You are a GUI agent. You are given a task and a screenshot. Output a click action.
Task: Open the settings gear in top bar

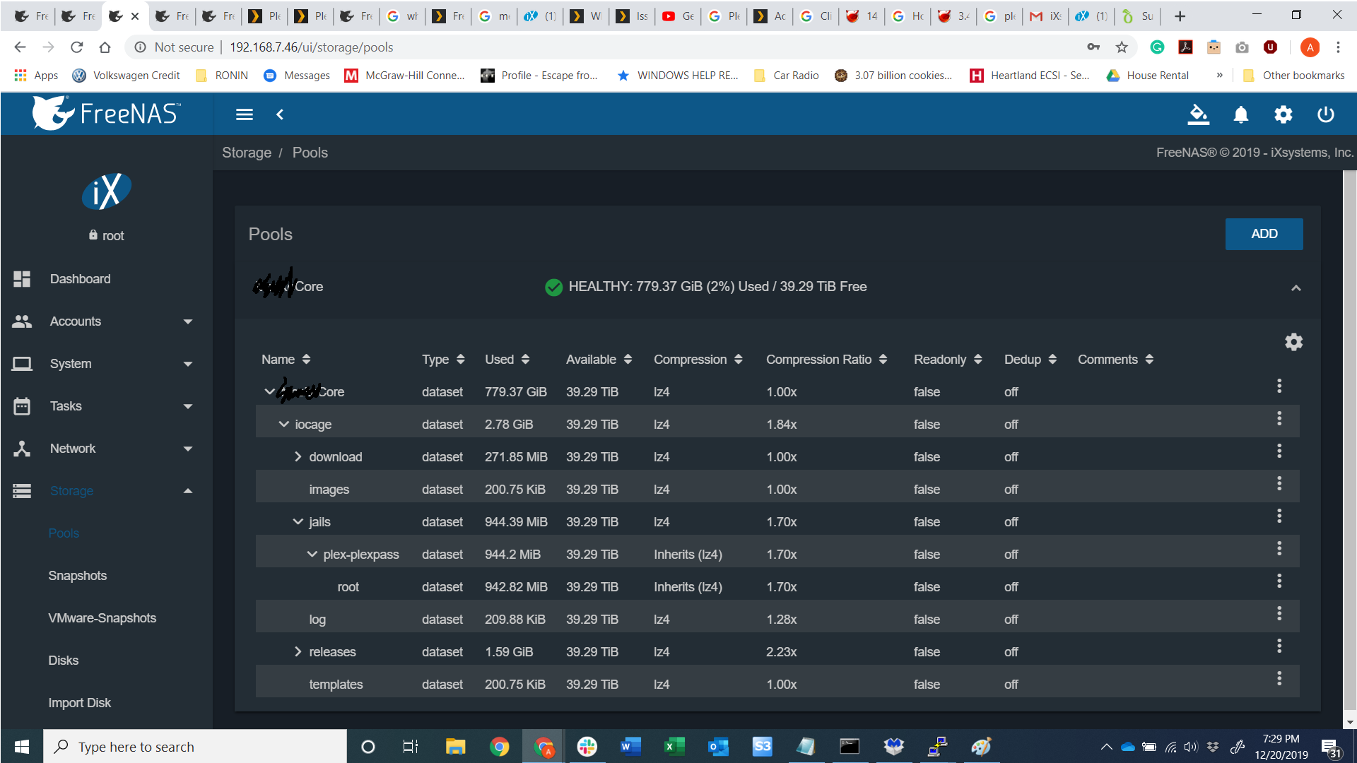[1283, 114]
